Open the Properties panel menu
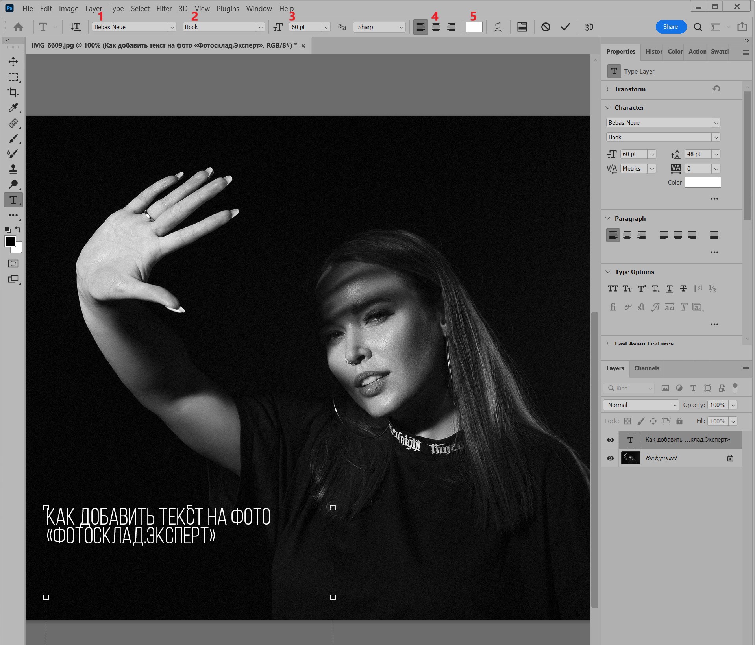This screenshot has height=645, width=755. (745, 52)
